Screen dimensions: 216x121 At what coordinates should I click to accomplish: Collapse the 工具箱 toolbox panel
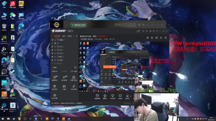(76, 67)
